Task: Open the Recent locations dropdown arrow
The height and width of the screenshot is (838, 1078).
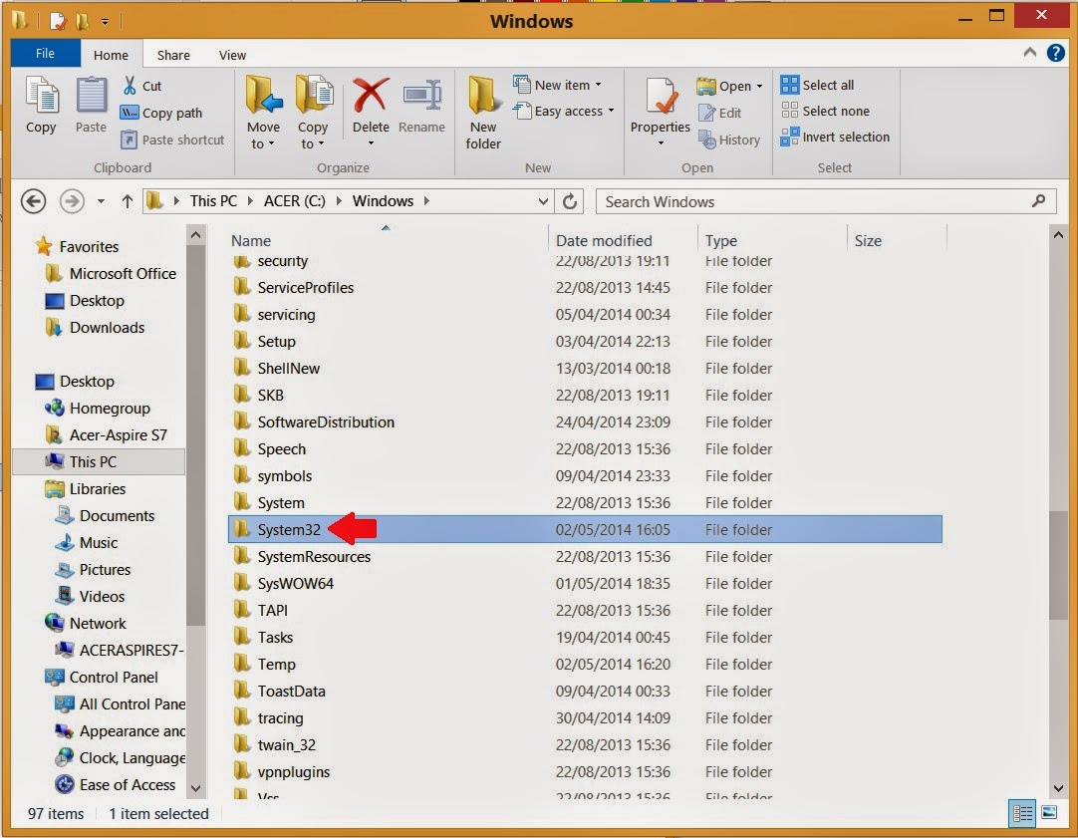Action: pyautogui.click(x=101, y=201)
